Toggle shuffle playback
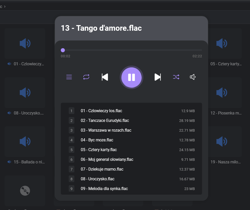Screen dimensions: 250x210 pyautogui.click(x=176, y=77)
